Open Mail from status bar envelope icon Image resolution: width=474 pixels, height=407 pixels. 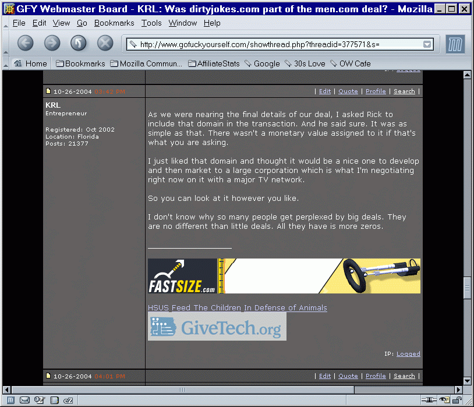point(24,401)
